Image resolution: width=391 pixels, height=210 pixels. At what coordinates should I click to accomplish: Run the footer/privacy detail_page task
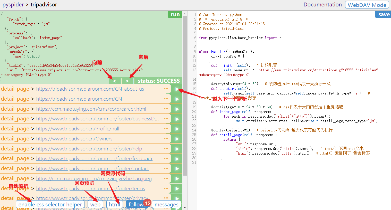coord(177,198)
